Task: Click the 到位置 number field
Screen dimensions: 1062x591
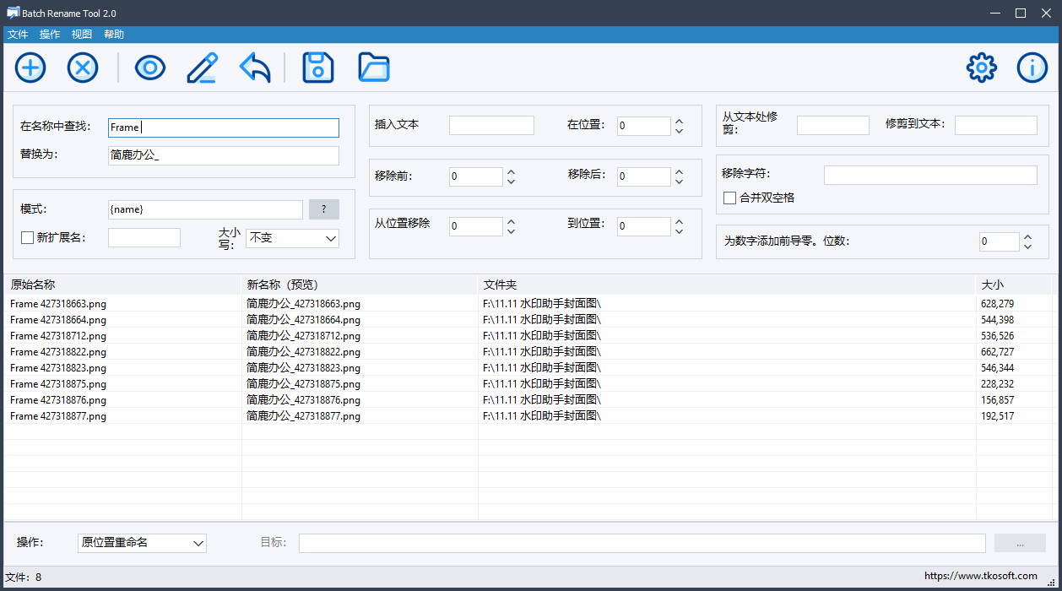Action: pos(644,226)
